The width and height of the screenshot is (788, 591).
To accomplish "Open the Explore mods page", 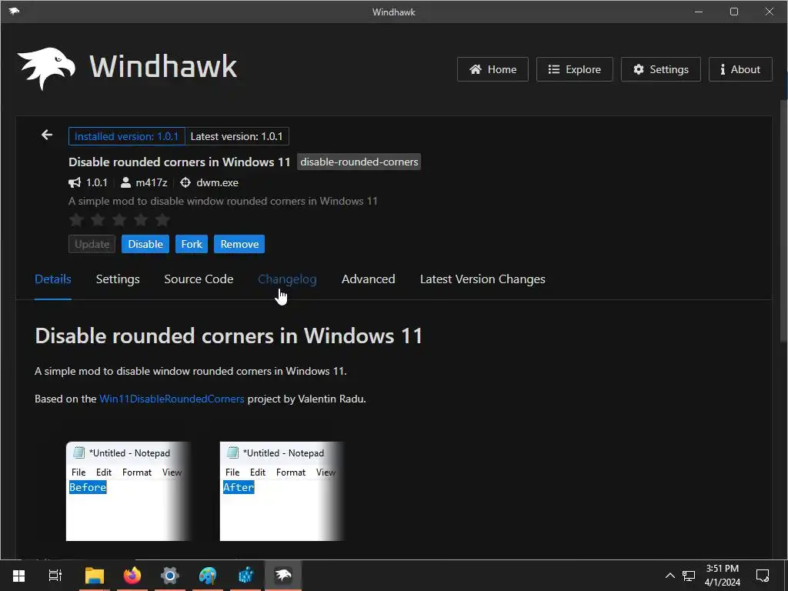I will [574, 69].
